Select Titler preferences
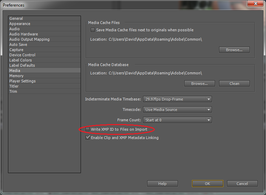This screenshot has width=266, height=195. pyautogui.click(x=44, y=86)
